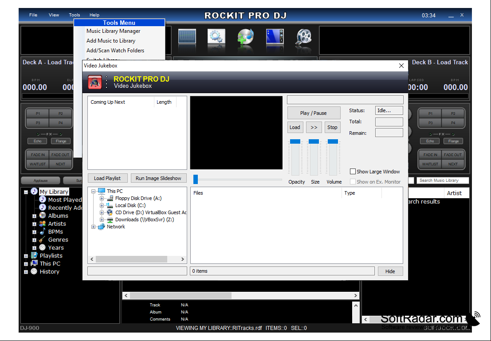Click the Floppy Disk Drive (A:) icon

click(110, 198)
